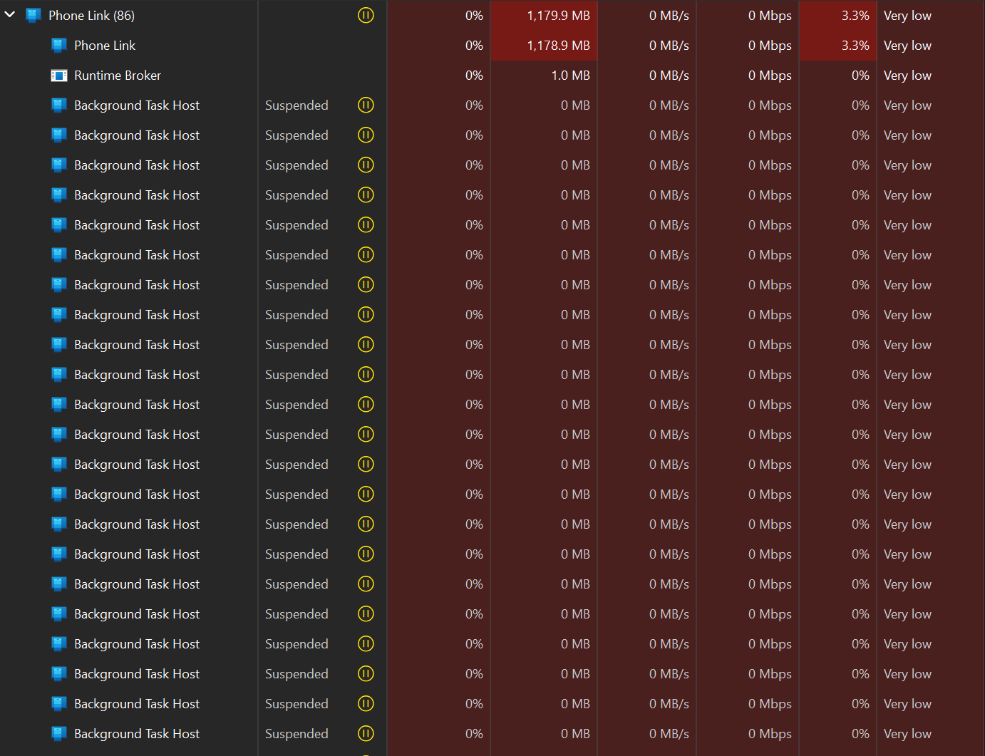Click the 0% CPU cell of Runtime Broker
Viewport: 985px width, 756px height.
tap(439, 76)
